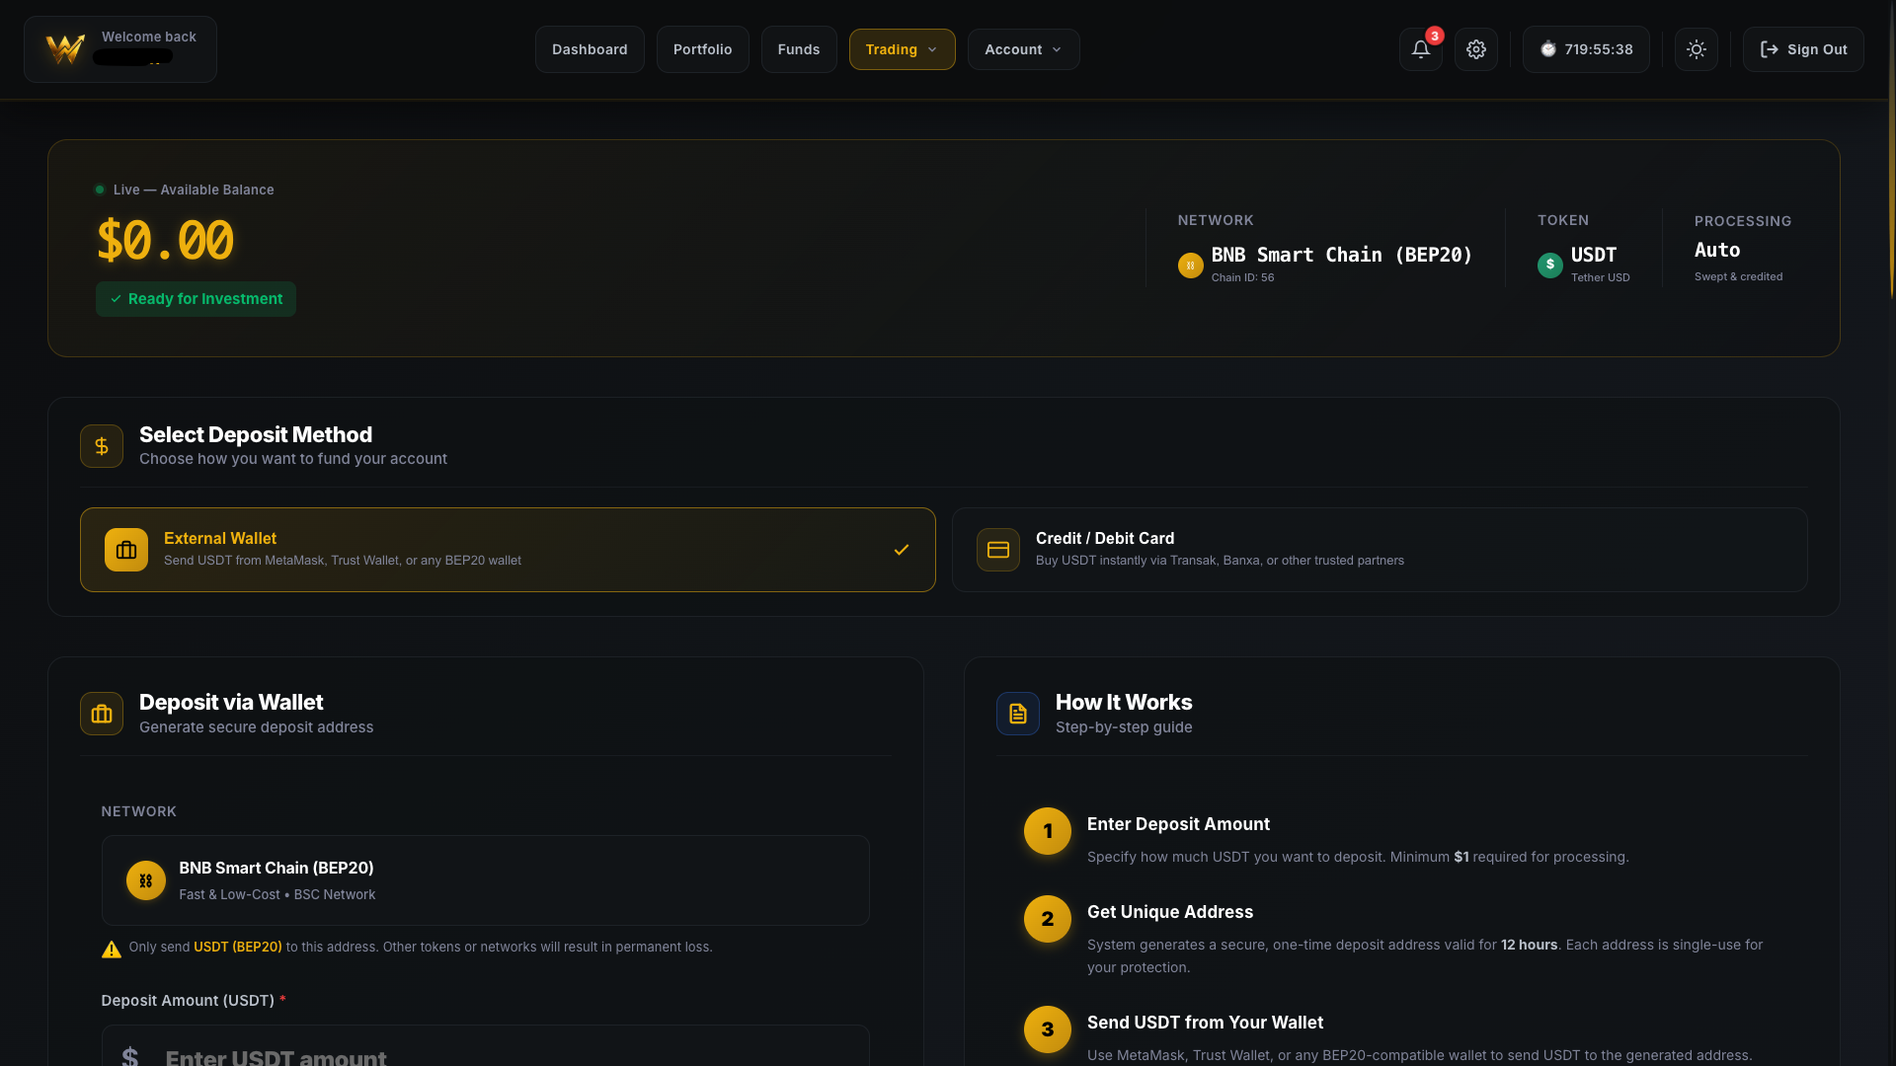This screenshot has width=1896, height=1066.
Task: Click the step 1 number circle
Action: [x=1047, y=831]
